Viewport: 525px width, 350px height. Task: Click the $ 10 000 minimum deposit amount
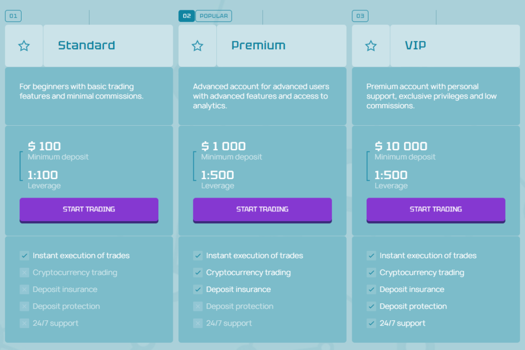pyautogui.click(x=401, y=146)
